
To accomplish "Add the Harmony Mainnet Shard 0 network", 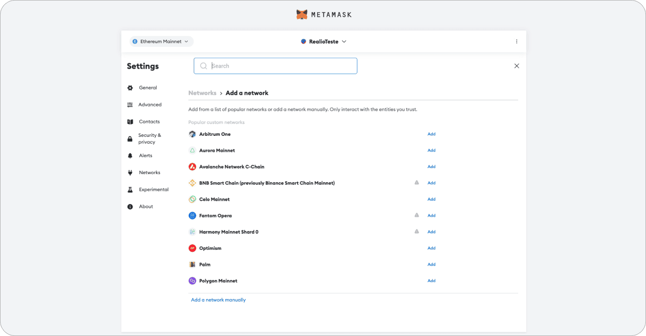I will point(431,232).
